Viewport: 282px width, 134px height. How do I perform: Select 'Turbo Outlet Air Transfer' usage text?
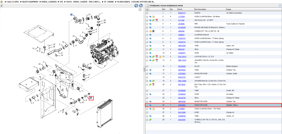click(x=235, y=24)
